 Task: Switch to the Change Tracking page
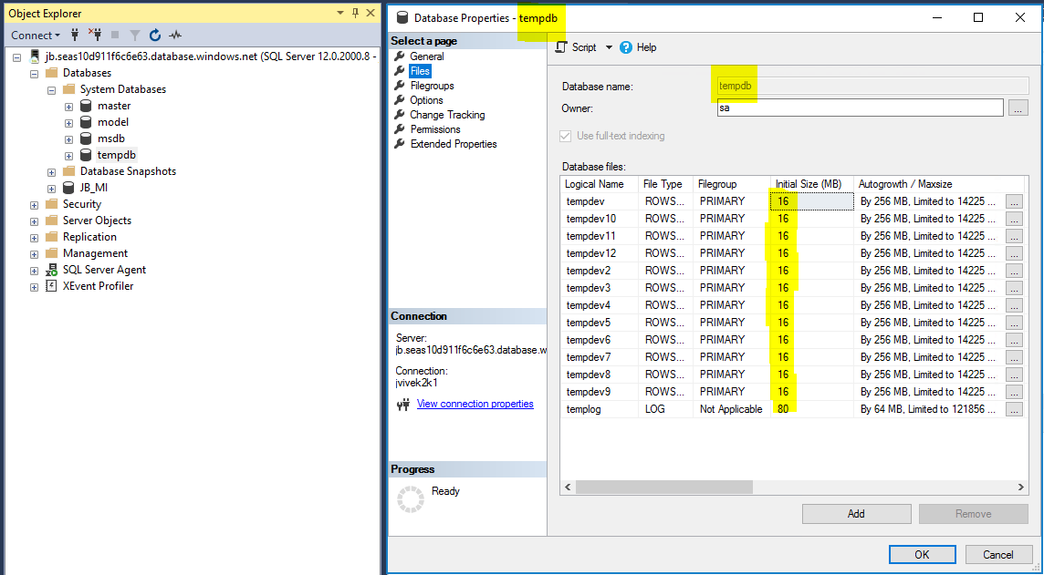coord(447,115)
